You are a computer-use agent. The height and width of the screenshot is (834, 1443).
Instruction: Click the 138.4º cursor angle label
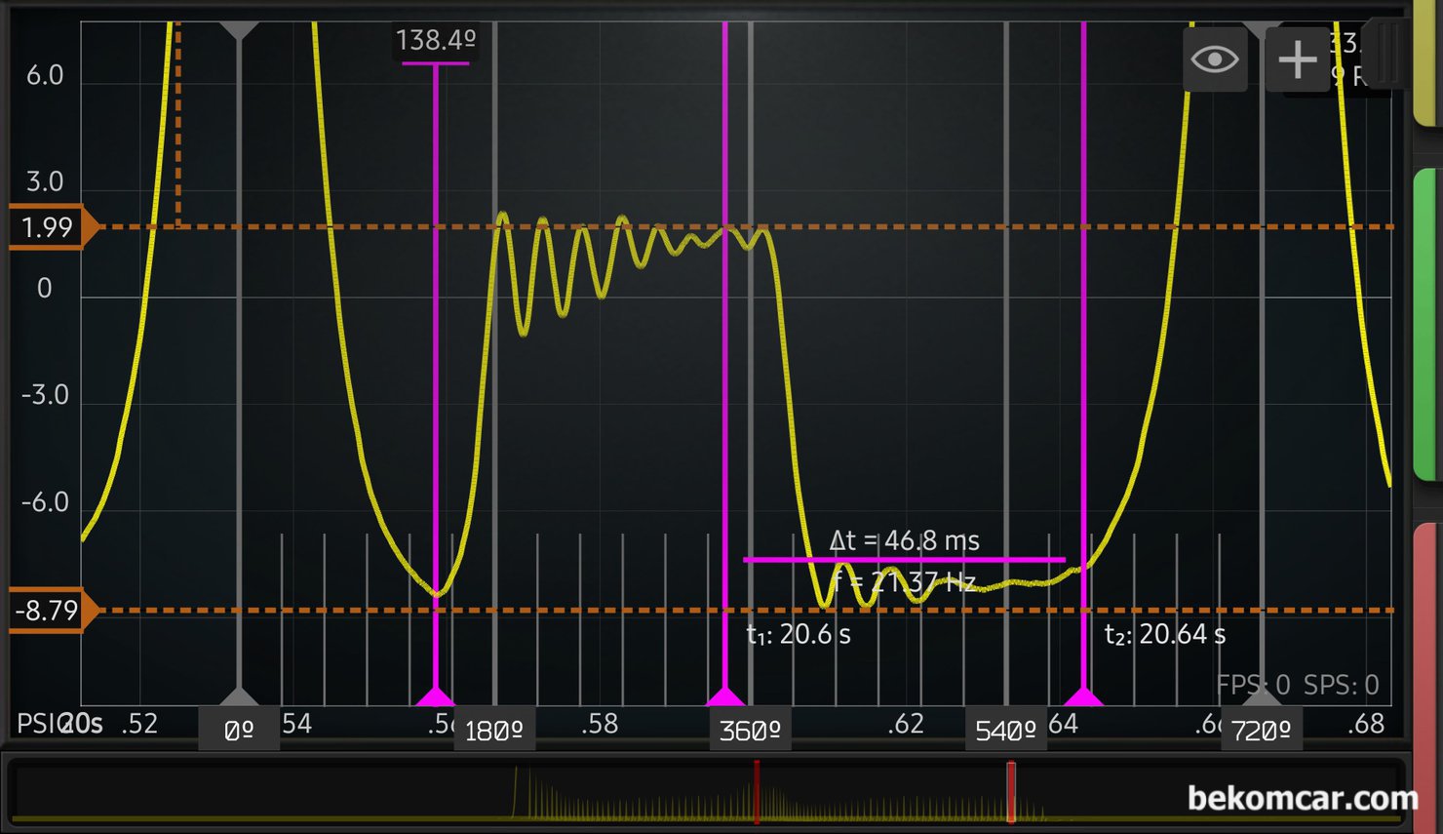(x=435, y=41)
